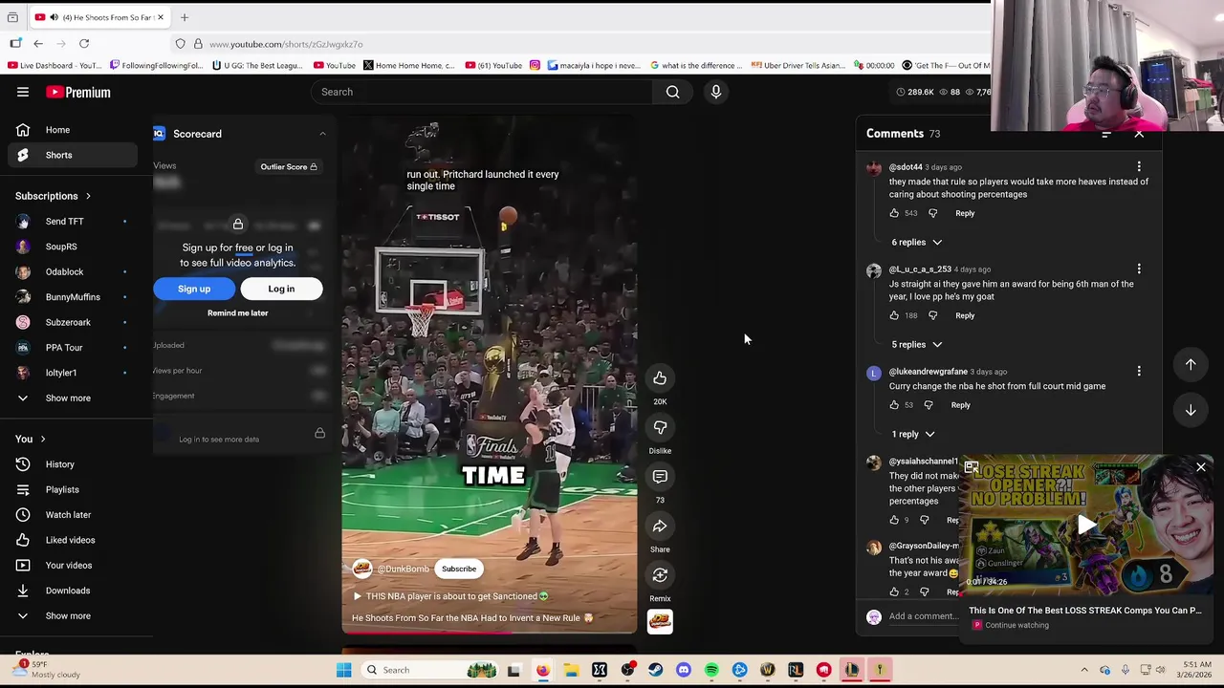Viewport: 1224px width, 688px height.
Task: Like the @lukeandrewgrafane comment
Action: 894,405
